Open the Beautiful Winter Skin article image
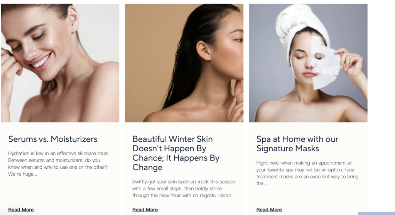Image resolution: width=395 pixels, height=215 pixels. [184, 63]
